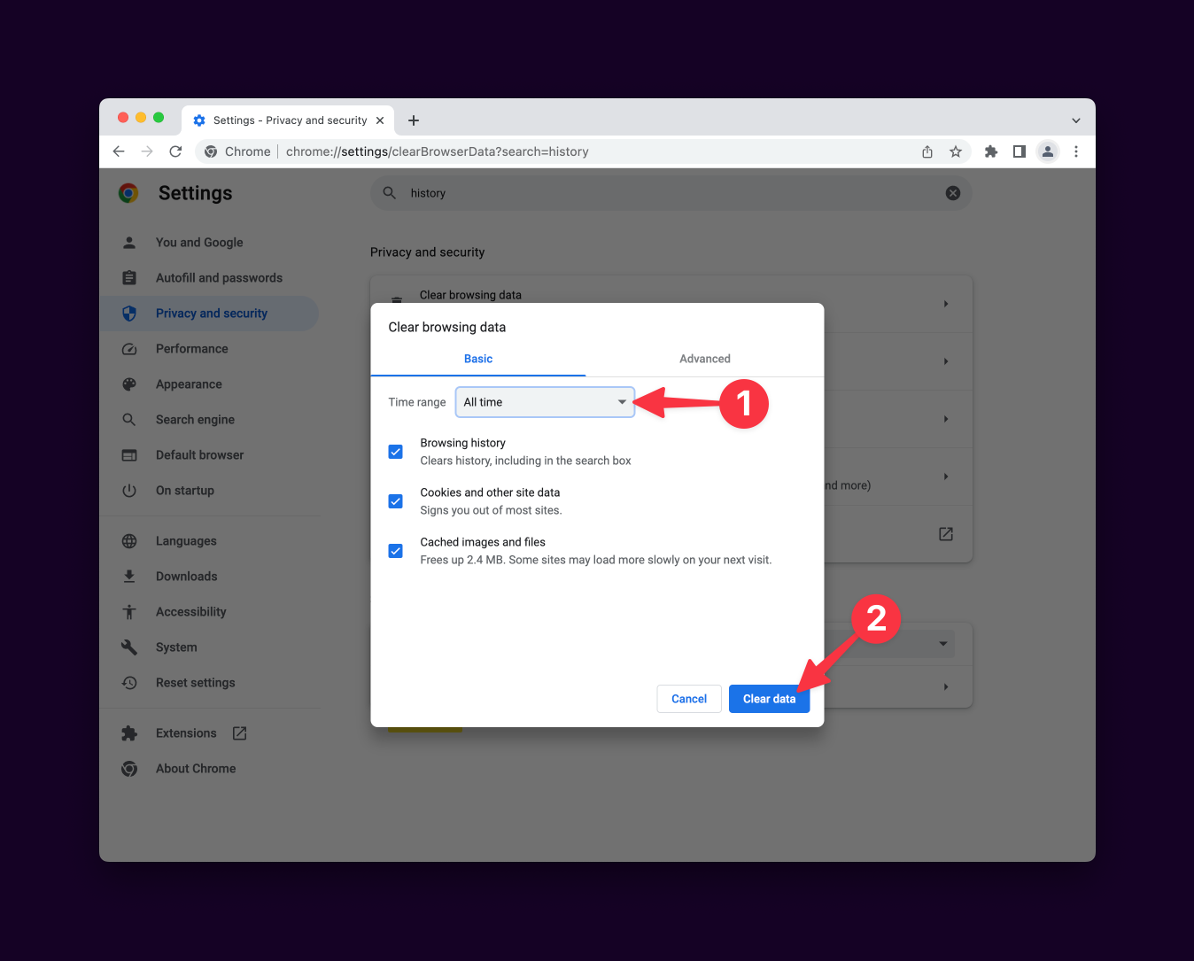Select the Basic tab
This screenshot has width=1194, height=961.
click(478, 359)
